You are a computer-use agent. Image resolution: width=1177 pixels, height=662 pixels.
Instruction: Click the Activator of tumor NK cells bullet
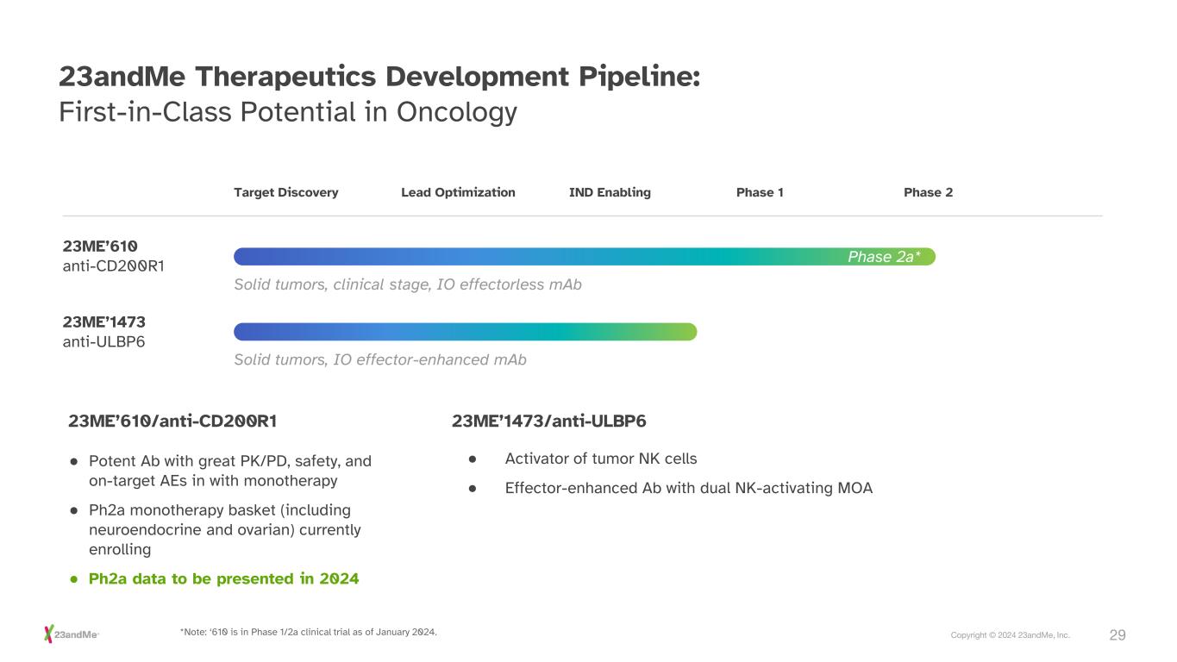click(x=600, y=459)
